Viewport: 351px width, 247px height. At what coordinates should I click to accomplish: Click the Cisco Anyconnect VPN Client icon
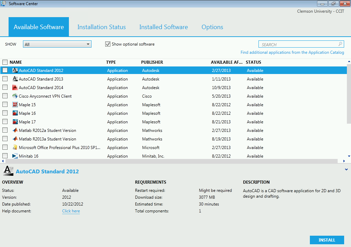click(x=15, y=96)
